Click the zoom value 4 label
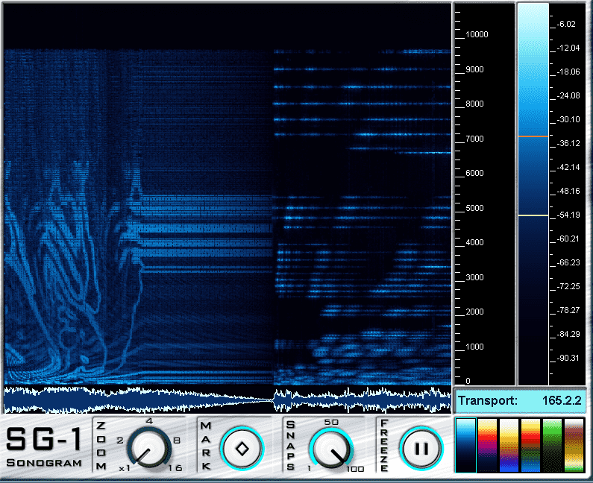 click(149, 421)
